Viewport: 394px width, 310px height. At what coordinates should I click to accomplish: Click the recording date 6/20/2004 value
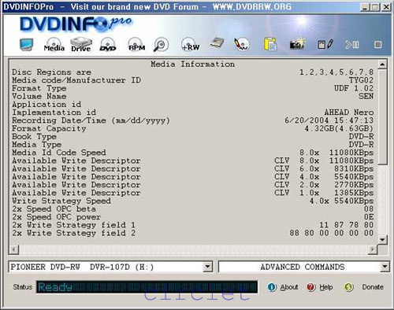(329, 120)
